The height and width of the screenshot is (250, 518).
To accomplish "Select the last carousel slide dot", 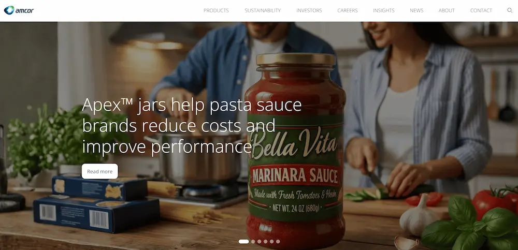I will (278, 241).
